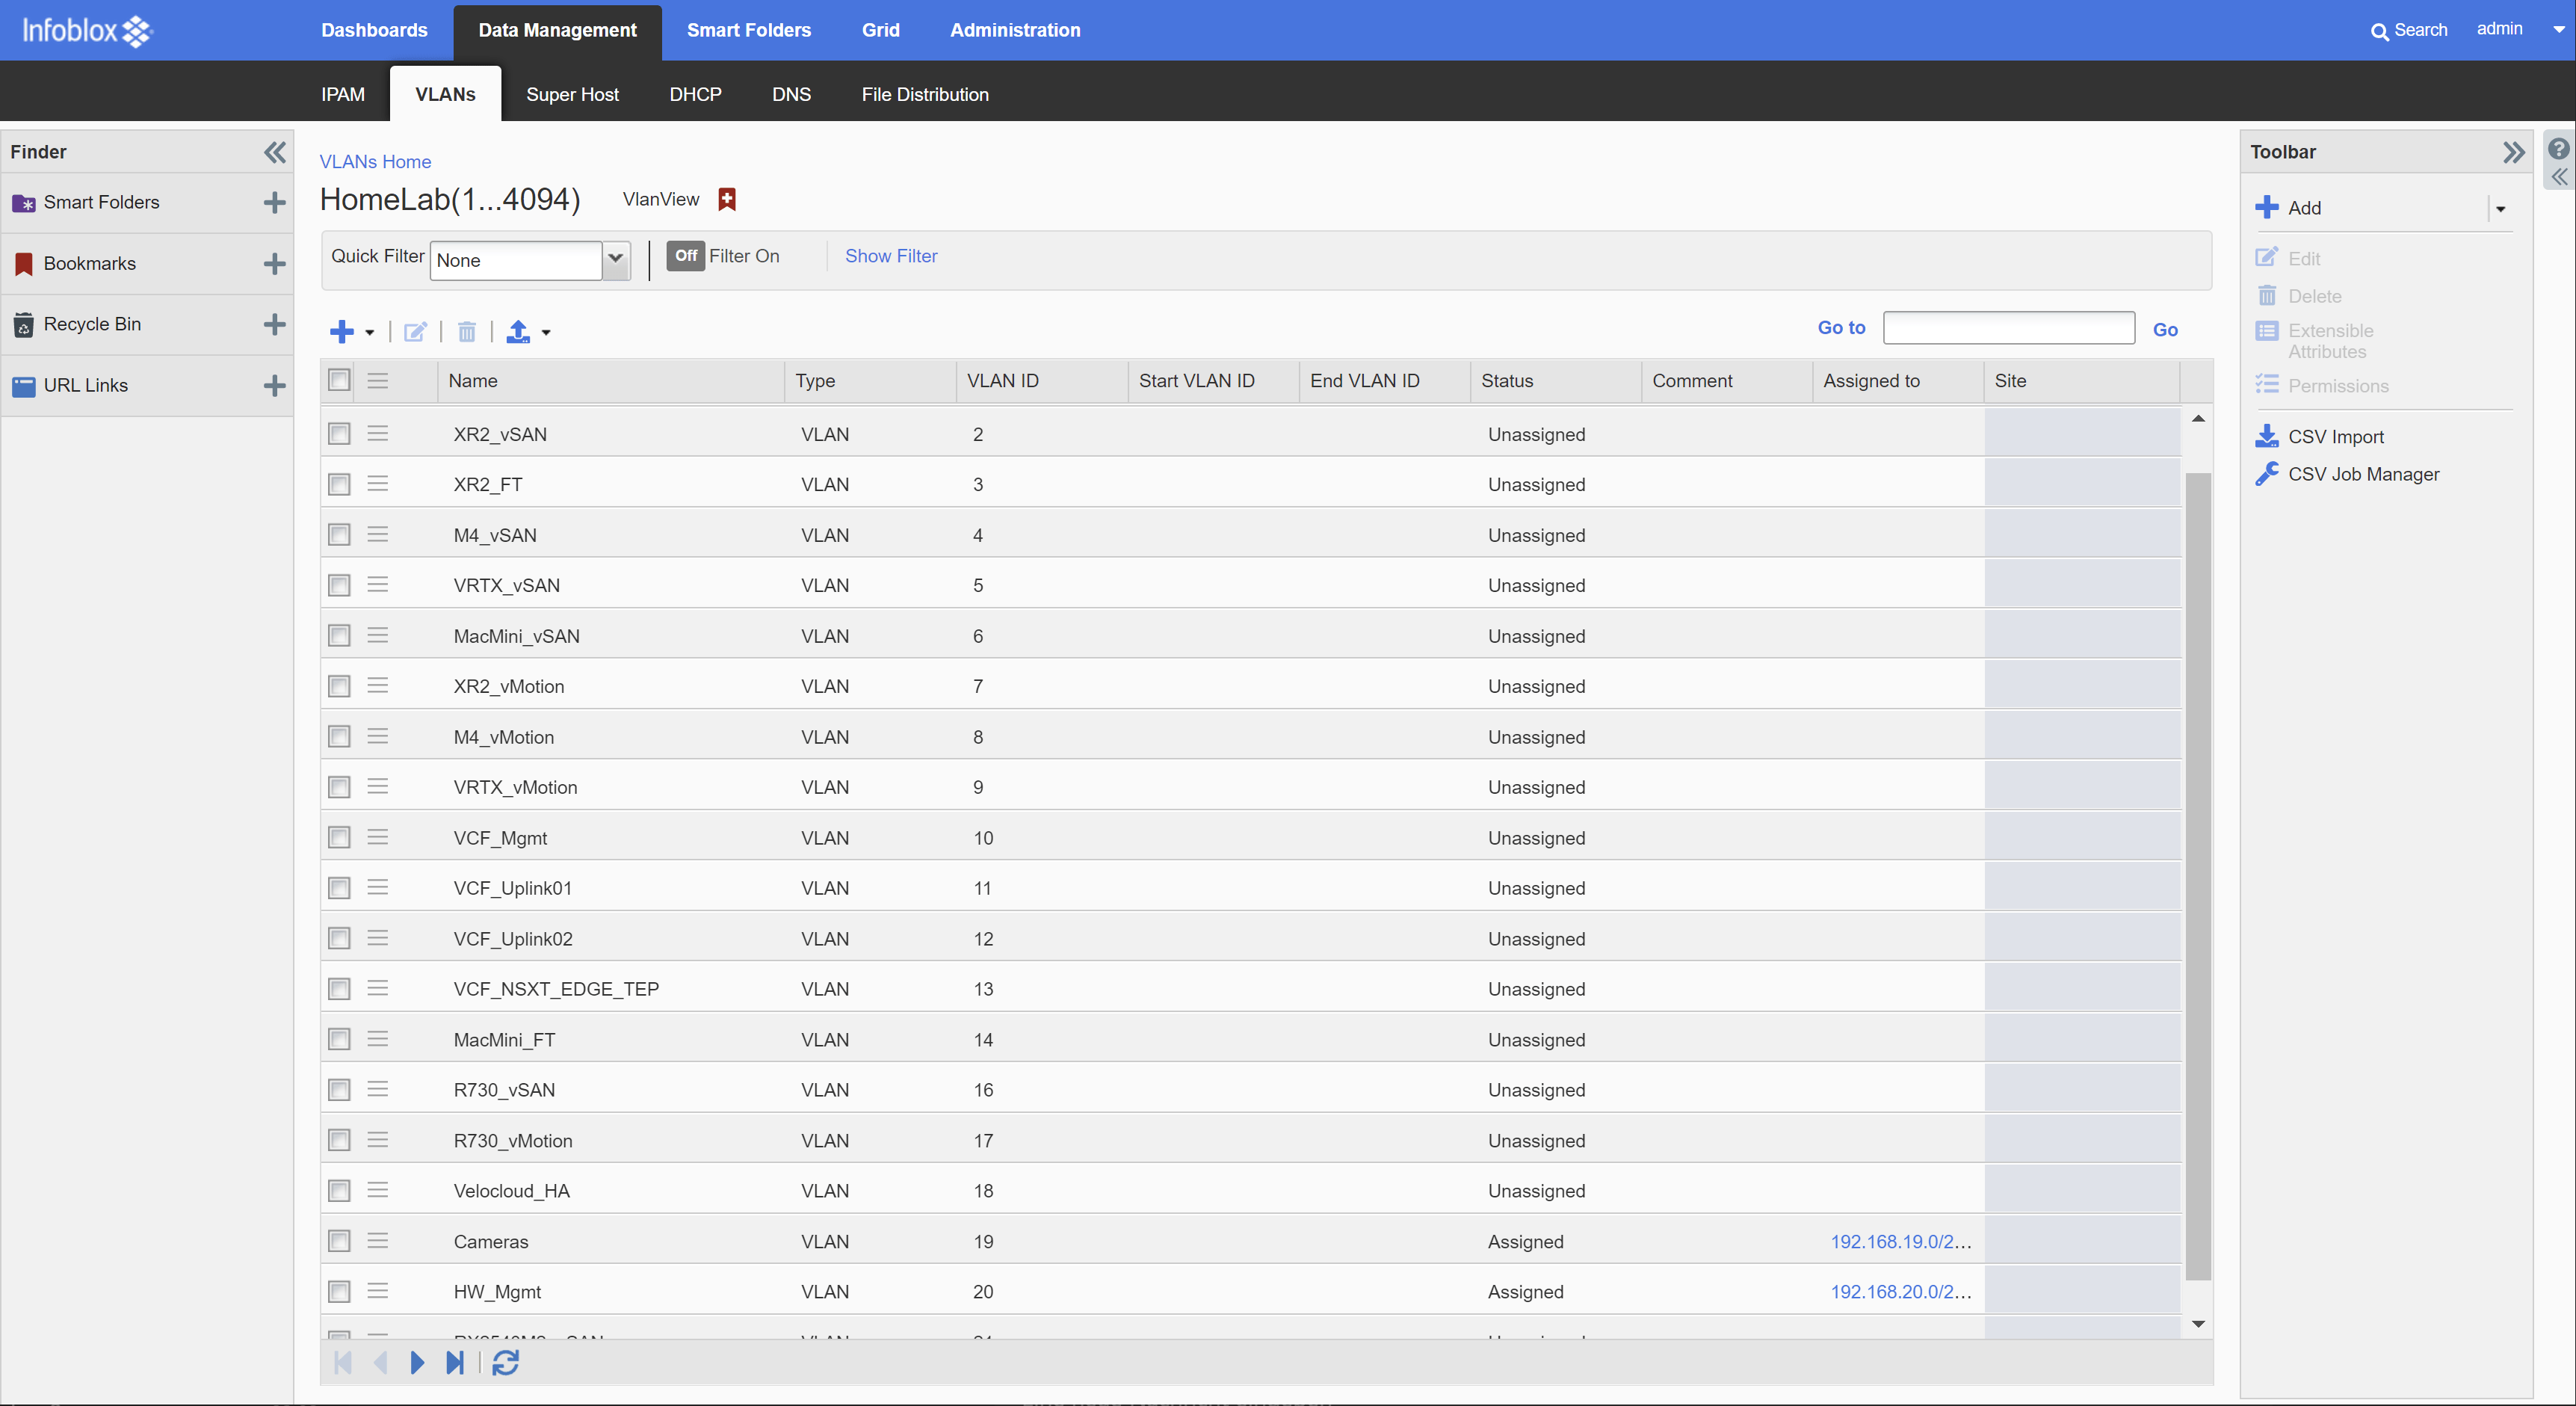The width and height of the screenshot is (2576, 1406).
Task: Tick the select-all checkbox in header
Action: 339,380
